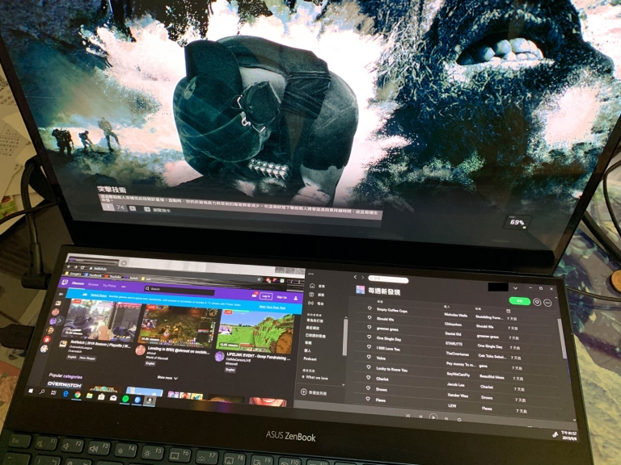
Task: Expand the Spotify account dropdown chevron
Action: coord(515,288)
